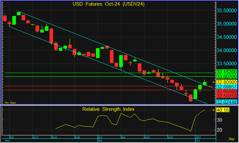Click the 8/19 date on the time axis
The width and height of the screenshot is (239, 143).
point(54,137)
